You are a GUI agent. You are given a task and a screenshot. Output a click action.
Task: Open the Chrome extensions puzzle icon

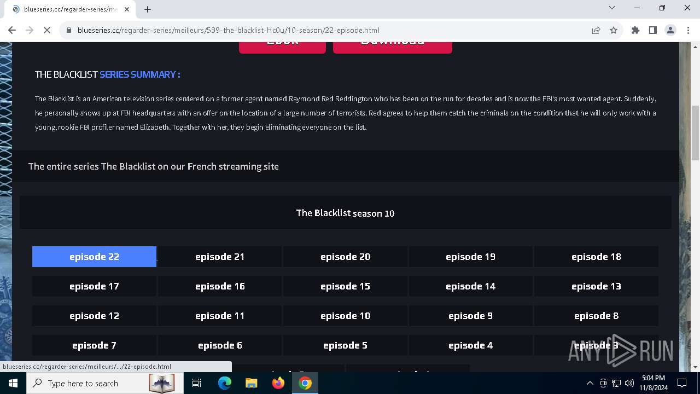(x=635, y=30)
